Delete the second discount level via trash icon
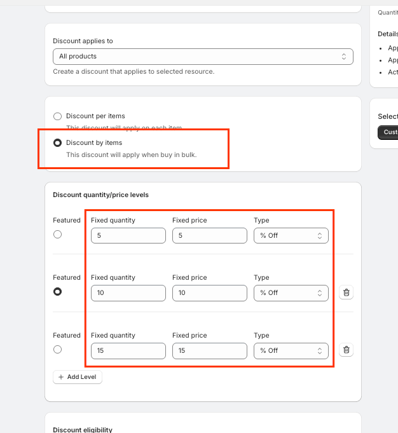 click(347, 292)
